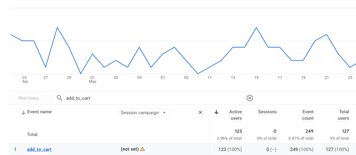This screenshot has width=356, height=155.
Task: Click the descending sort arrow beside Active users
Action: coord(216,112)
